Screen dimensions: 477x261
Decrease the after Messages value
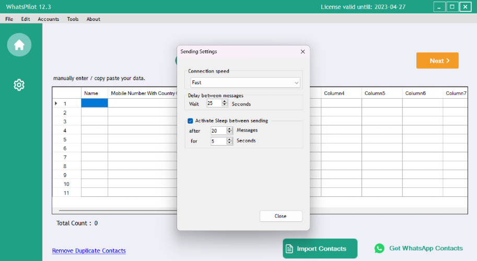[230, 133]
